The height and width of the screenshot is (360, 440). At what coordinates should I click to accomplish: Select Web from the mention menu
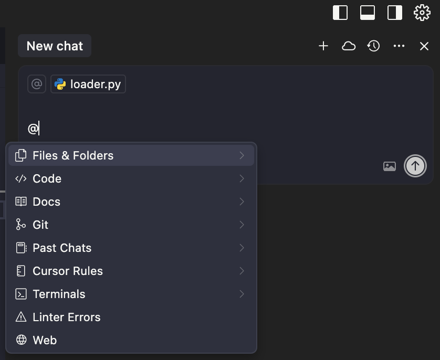(131, 340)
